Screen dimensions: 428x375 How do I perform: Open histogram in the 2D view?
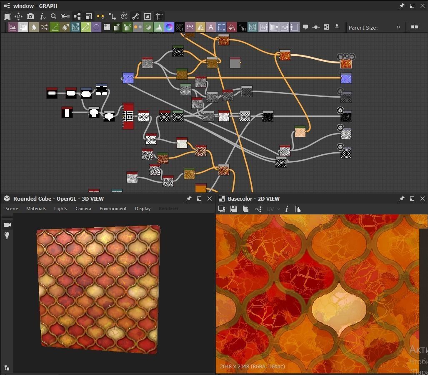[298, 209]
